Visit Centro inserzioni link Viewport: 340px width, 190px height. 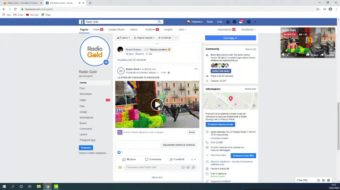pos(92,153)
